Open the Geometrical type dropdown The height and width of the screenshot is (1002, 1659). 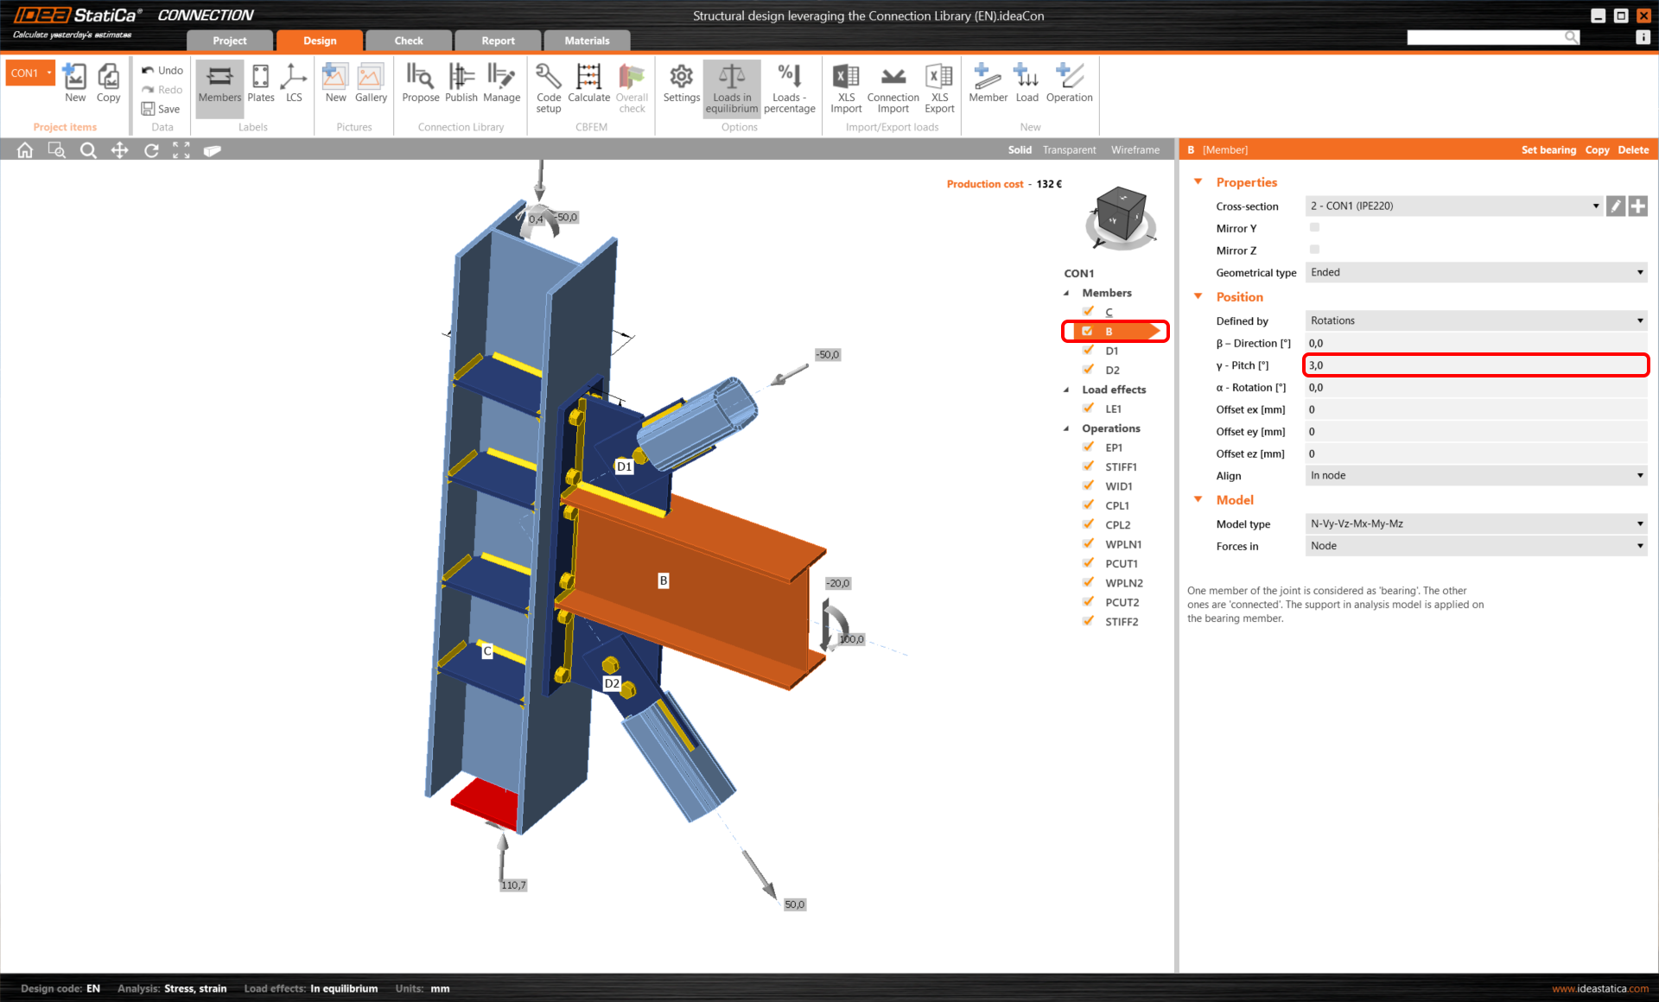[1639, 272]
